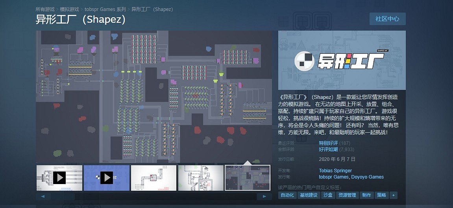453x208 pixels.
Task: Open 模拟游戏 breadcrumb category
Action: point(69,9)
